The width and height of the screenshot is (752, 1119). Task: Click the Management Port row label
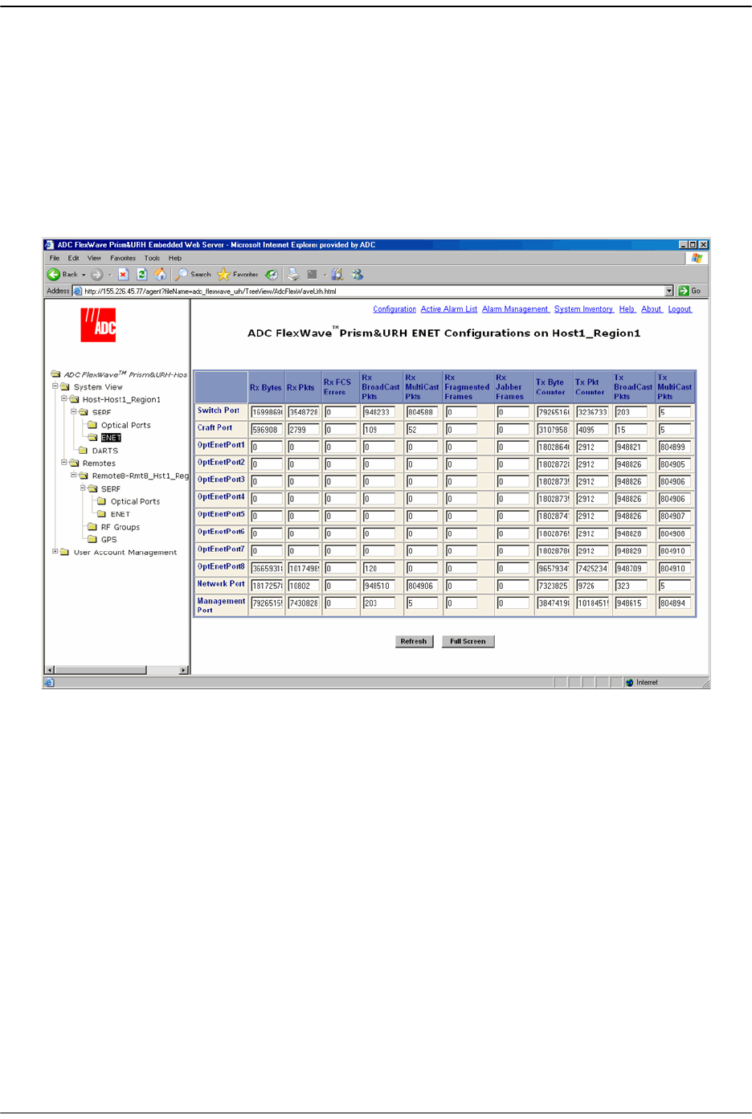221,606
